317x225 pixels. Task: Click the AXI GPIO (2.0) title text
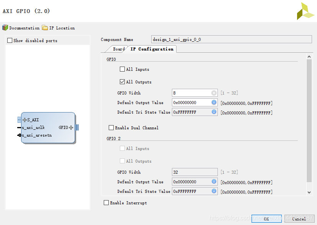[x=26, y=11]
